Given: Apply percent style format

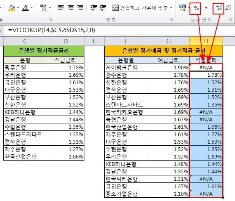Looking at the screenshot, I should 196,8.
